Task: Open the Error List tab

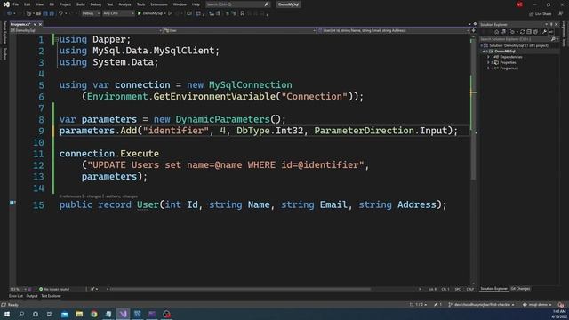Action: click(16, 296)
